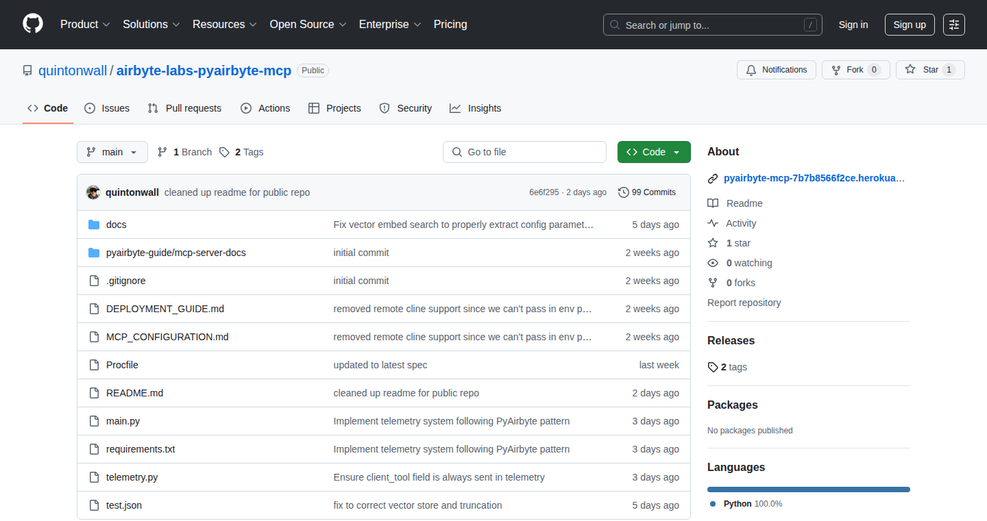The height and width of the screenshot is (521, 987).
Task: Switch to the Issues tab
Action: coord(107,108)
